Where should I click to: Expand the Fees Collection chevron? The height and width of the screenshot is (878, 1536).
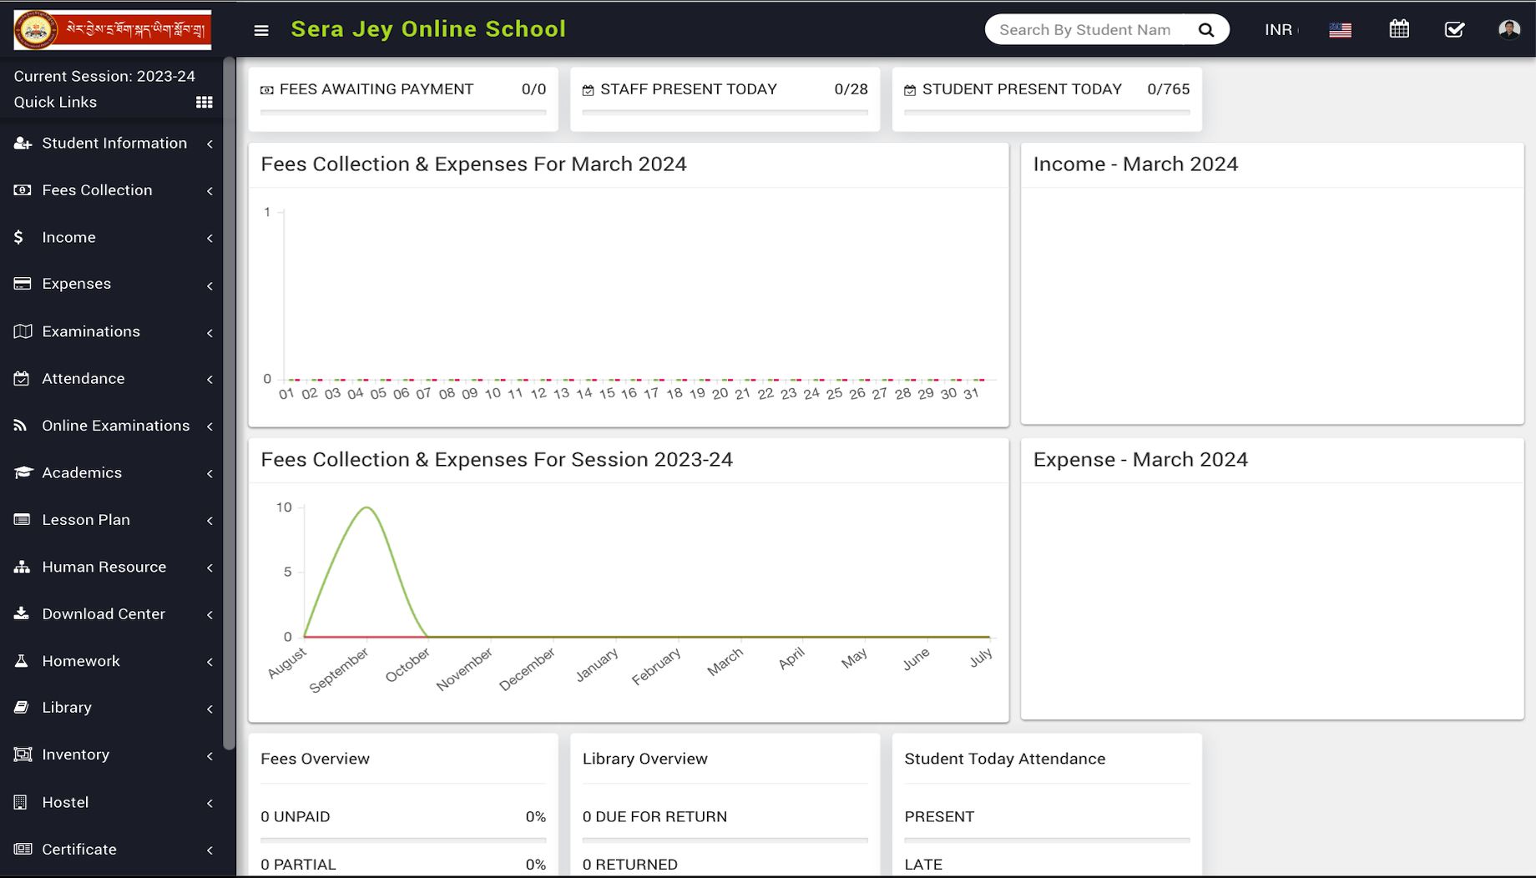(x=210, y=191)
